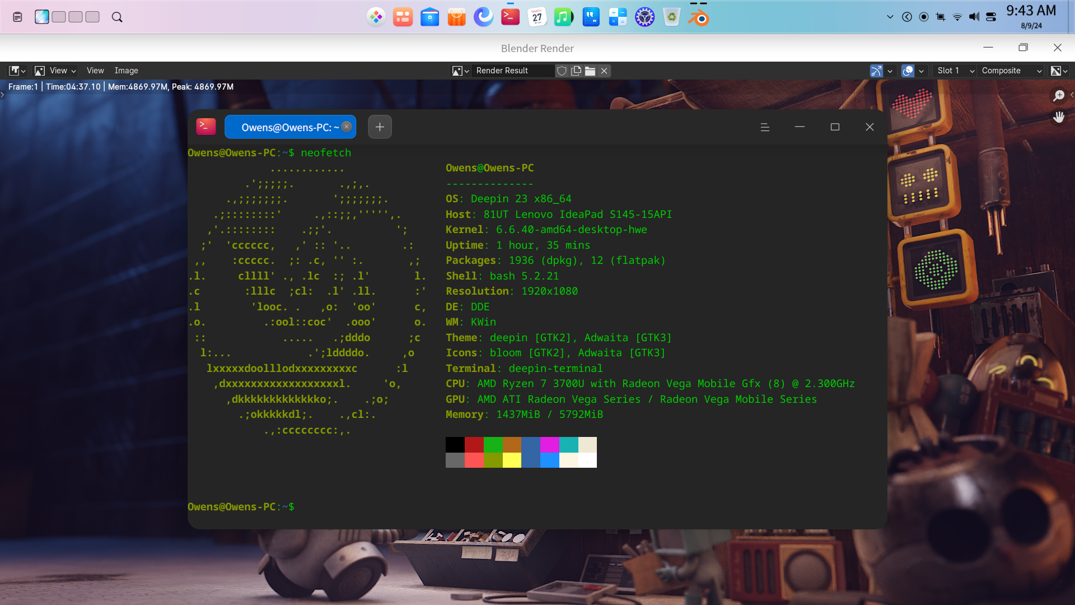Close the Owens@Owens-PC terminal tab
Screen dimensions: 1075x605
pyautogui.click(x=347, y=127)
